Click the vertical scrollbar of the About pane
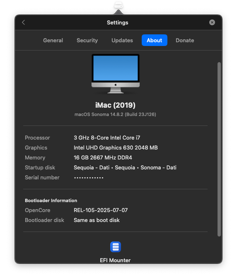Viewport: 237px width, 280px height. [219, 149]
